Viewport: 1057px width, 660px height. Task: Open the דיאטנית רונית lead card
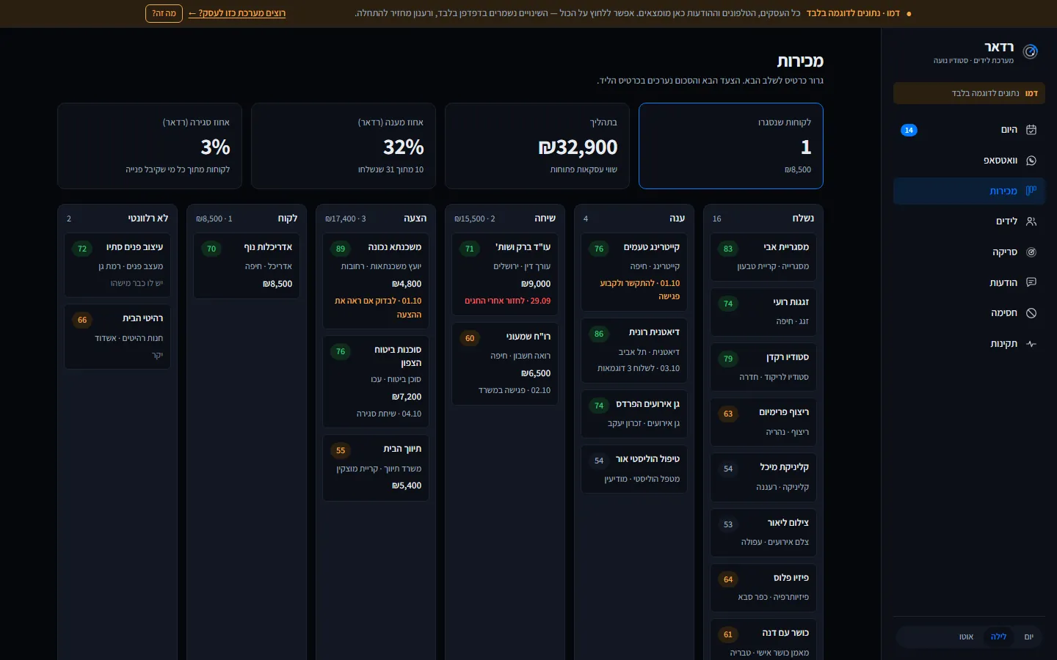(634, 351)
